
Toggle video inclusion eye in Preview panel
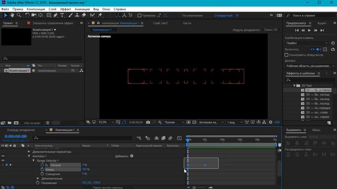pos(312,49)
